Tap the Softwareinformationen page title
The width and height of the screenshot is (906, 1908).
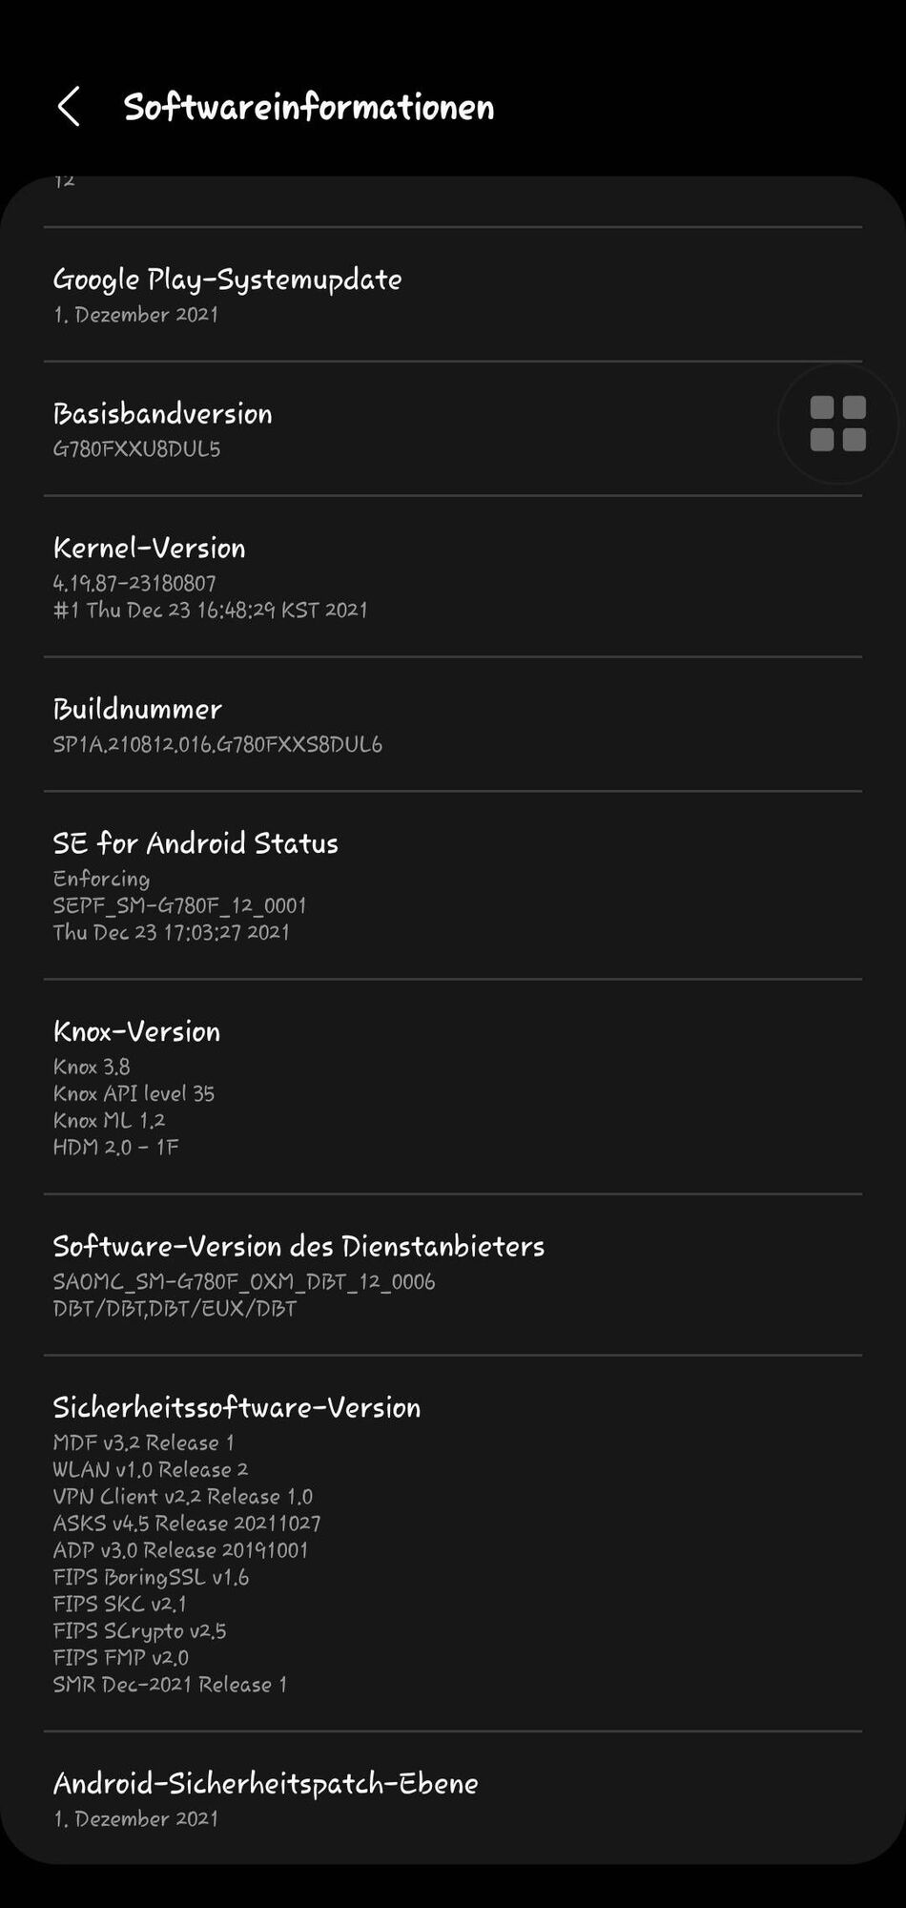coord(309,107)
